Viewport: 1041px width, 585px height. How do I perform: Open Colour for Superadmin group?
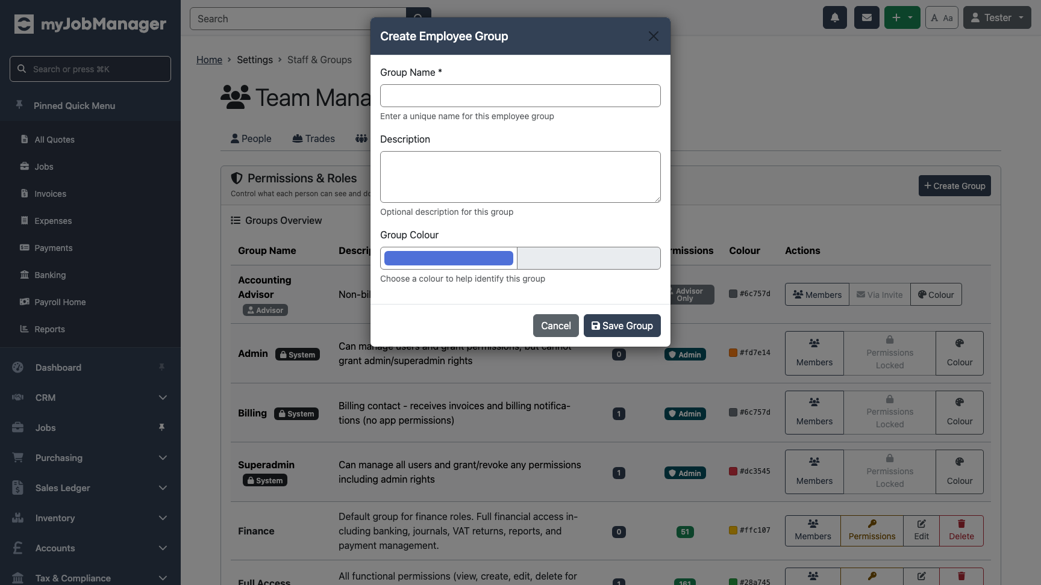pyautogui.click(x=960, y=472)
